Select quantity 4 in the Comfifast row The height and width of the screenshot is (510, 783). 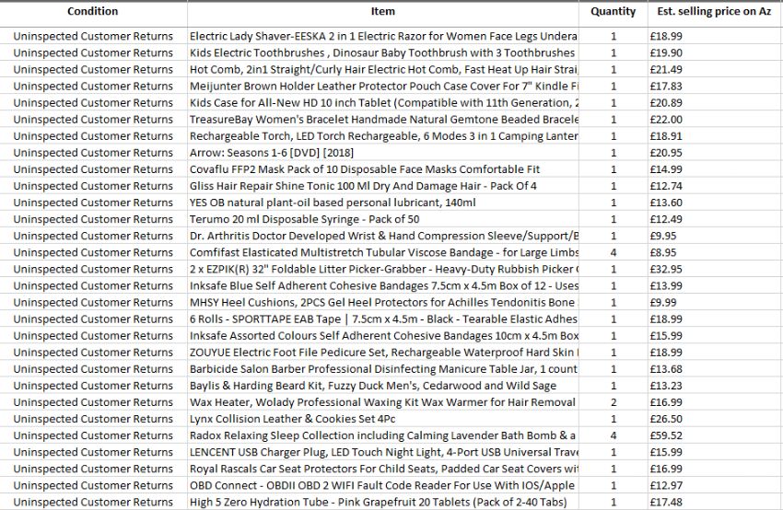coord(614,252)
